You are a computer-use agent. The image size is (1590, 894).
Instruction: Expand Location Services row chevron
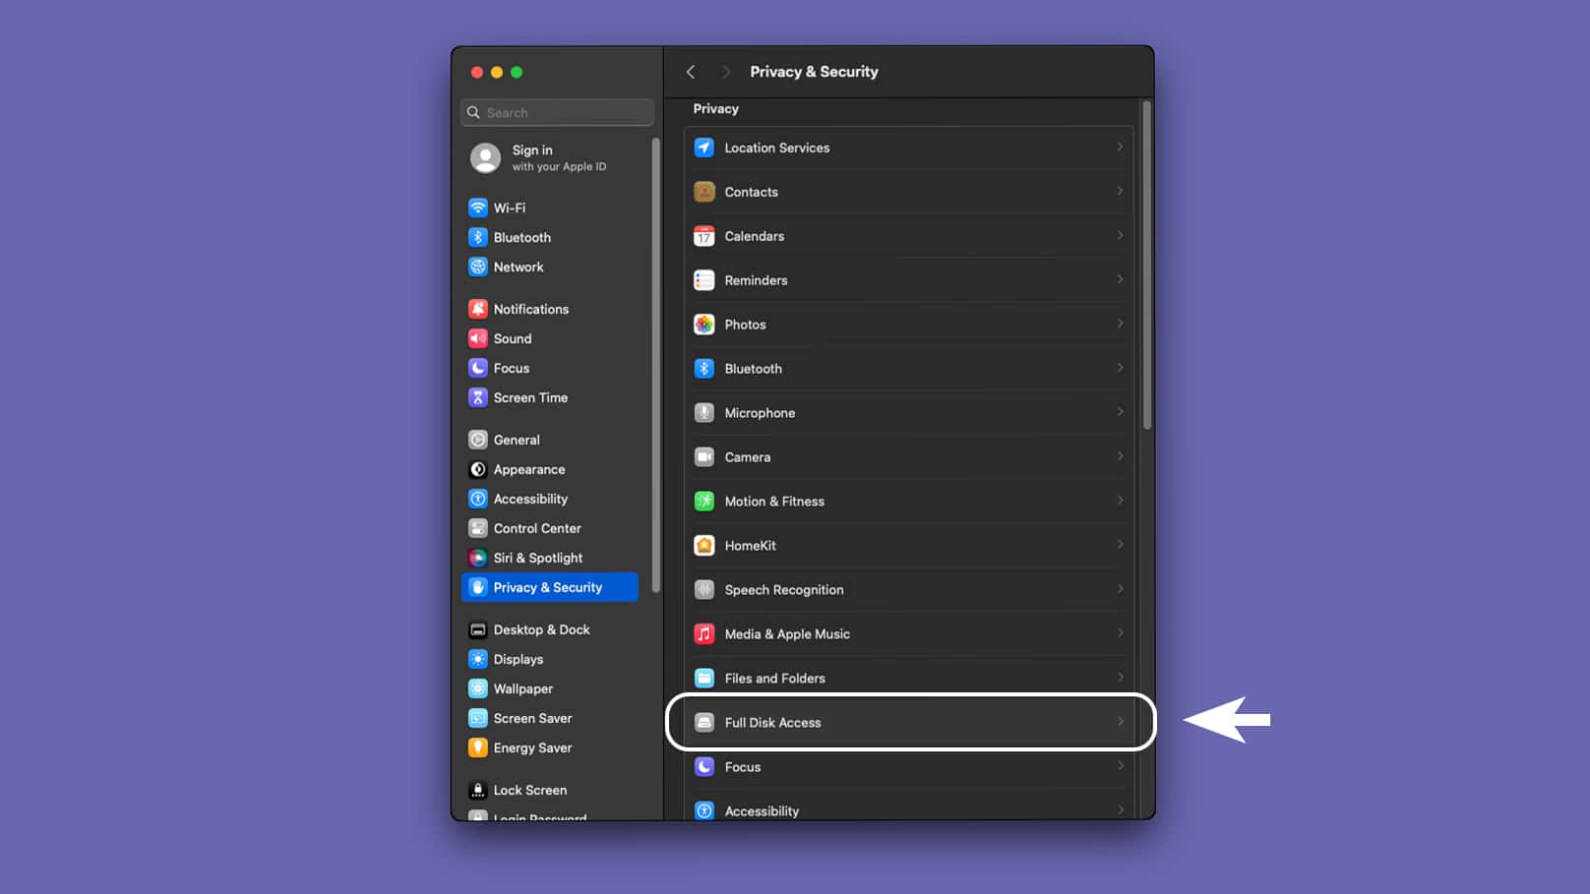tap(1120, 147)
